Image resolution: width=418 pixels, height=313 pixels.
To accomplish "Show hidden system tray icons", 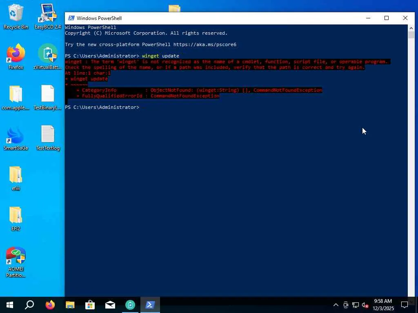I will click(336, 305).
